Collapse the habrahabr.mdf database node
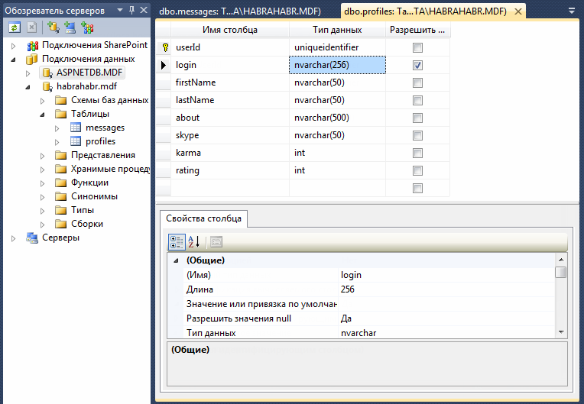Screen dimensions: 584x404 (29, 87)
